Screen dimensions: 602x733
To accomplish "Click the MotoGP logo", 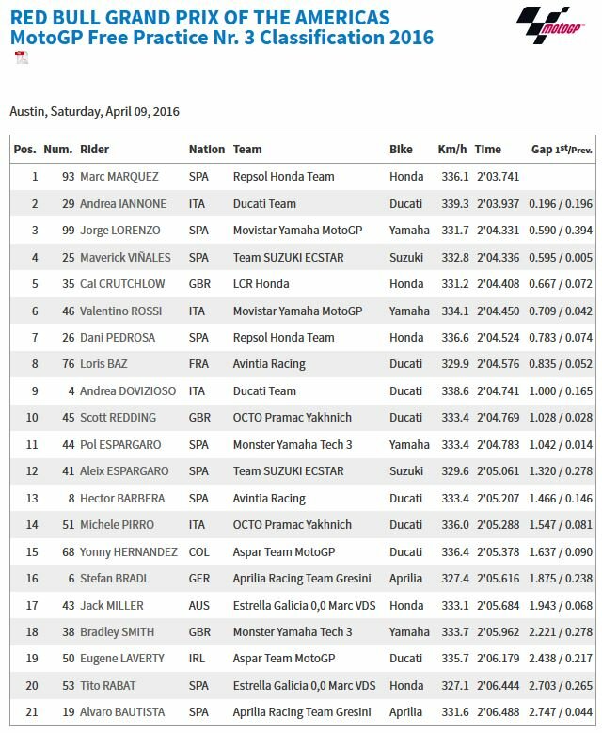I will coord(550,25).
